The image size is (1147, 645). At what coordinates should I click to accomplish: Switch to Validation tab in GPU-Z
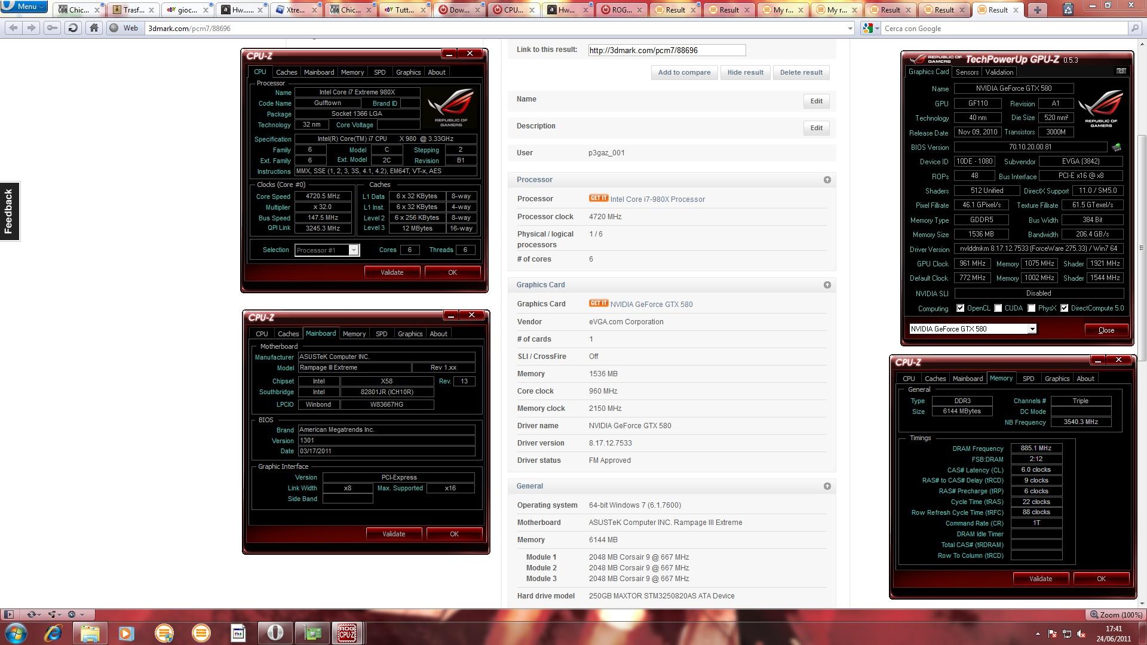pos(999,72)
